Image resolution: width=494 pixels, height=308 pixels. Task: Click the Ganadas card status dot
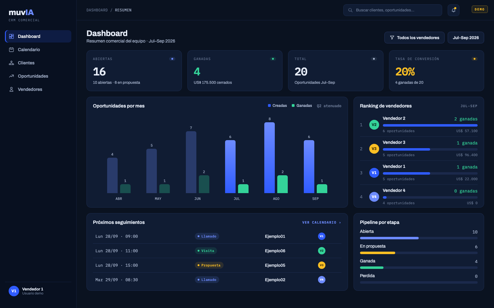tap(273, 59)
